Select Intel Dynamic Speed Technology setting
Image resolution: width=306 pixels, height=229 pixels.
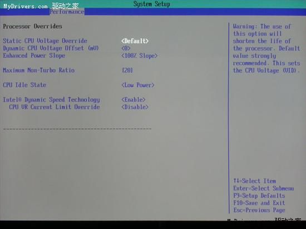tap(51, 99)
